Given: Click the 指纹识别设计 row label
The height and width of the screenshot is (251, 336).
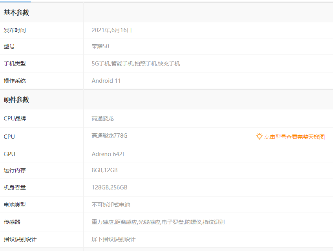Looking at the screenshot, I should (x=20, y=239).
